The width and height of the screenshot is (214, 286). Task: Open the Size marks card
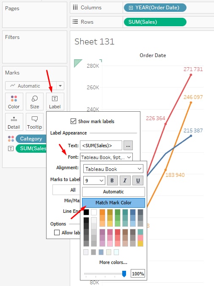pos(35,102)
